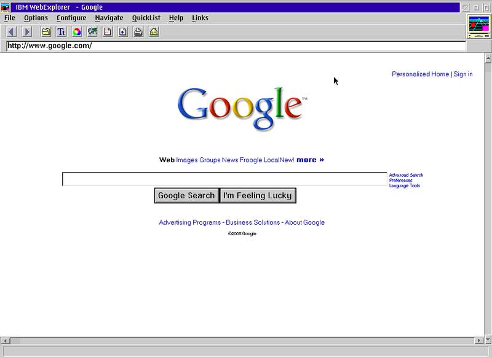This screenshot has height=358, width=492.
Task: Click the vertical scrollbar up arrow
Action: click(488, 58)
